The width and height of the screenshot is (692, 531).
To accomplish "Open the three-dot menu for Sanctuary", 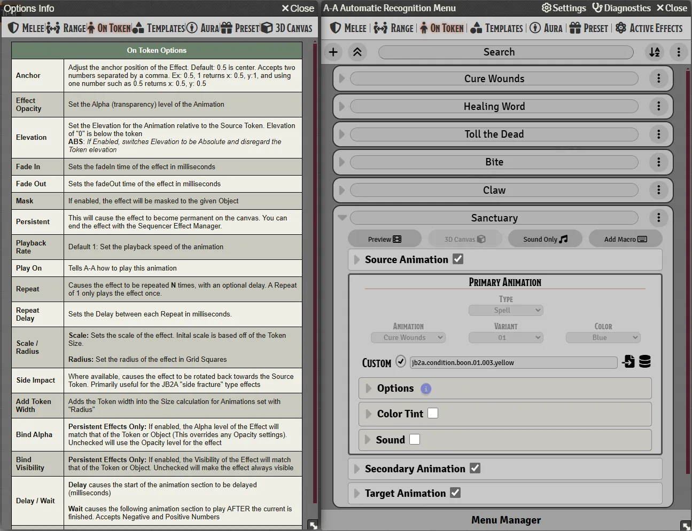I will (x=659, y=218).
